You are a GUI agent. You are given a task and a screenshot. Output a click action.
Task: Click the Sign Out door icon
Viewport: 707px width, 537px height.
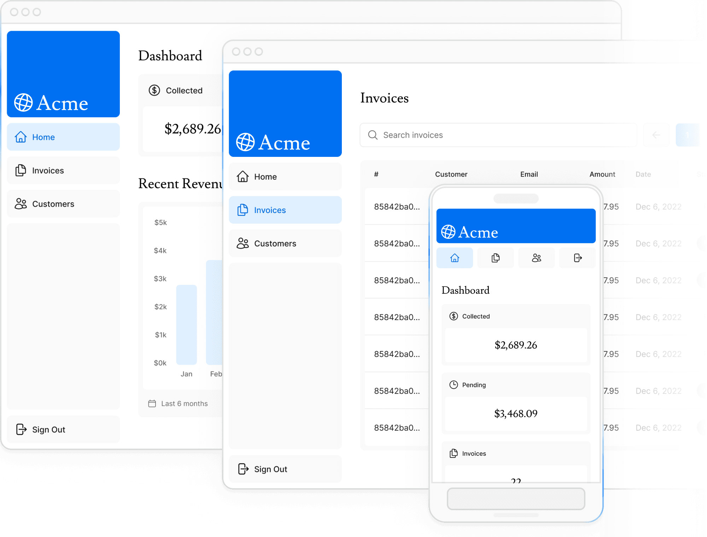22,429
